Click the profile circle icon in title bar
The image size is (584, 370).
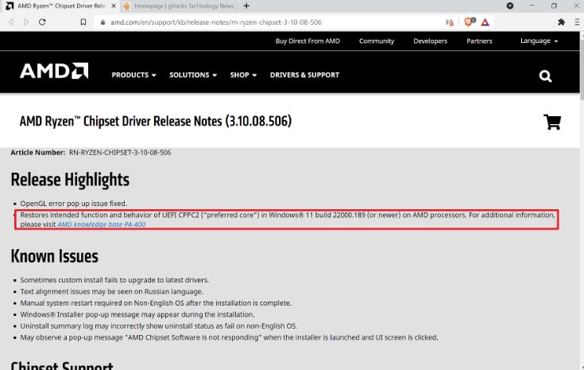click(510, 6)
